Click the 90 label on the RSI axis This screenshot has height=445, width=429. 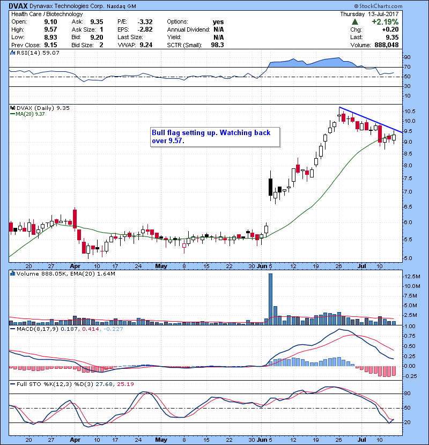tap(407, 57)
